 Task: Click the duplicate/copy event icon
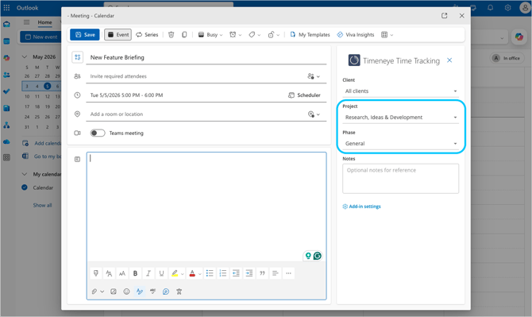[184, 35]
